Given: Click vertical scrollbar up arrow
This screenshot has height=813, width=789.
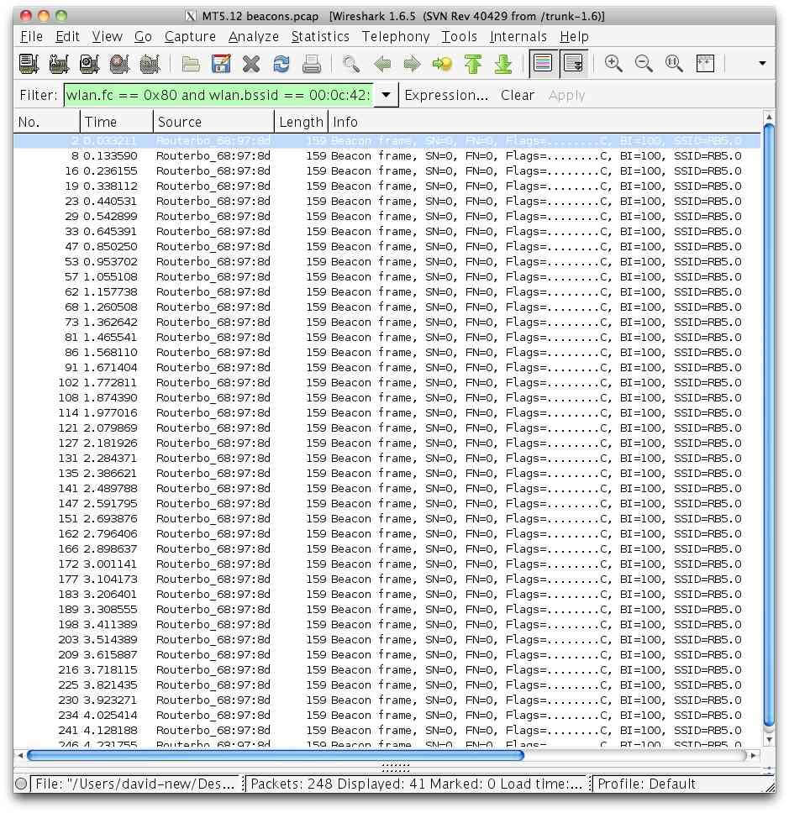Looking at the screenshot, I should (770, 117).
